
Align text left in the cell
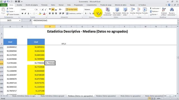(50, 14)
